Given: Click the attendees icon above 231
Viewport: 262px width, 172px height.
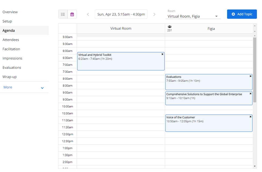Looking at the screenshot, I should pyautogui.click(x=170, y=27).
